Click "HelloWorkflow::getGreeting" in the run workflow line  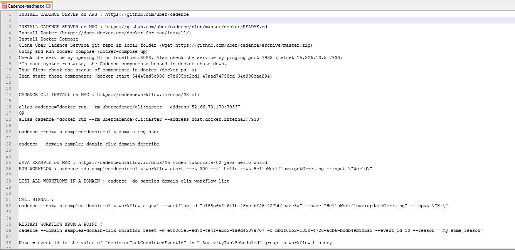289,169
